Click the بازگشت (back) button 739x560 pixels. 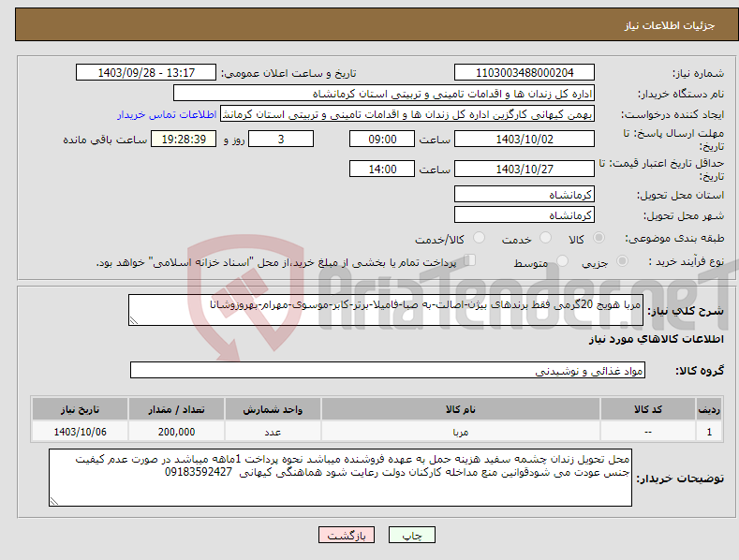point(347,535)
